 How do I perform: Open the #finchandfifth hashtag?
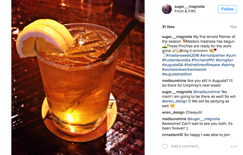pos(203,60)
